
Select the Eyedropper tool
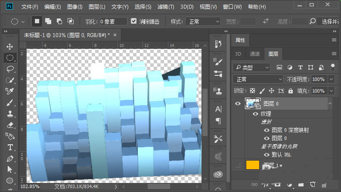[x=10, y=91]
